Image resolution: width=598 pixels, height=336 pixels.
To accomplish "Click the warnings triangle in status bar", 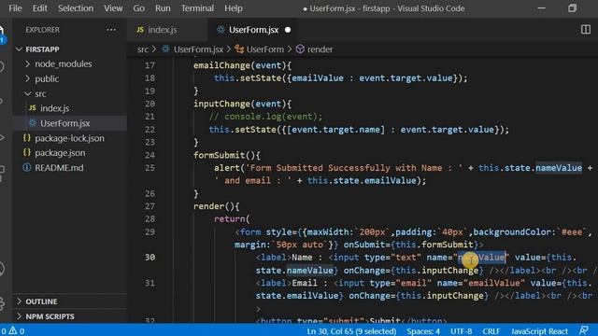I will (13, 330).
